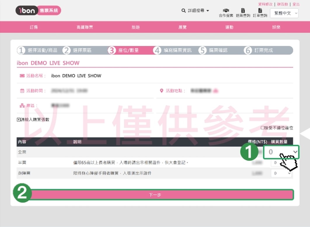The height and width of the screenshot is (227, 310).
Task: Click the magnifier search icon
Action: pos(183,11)
